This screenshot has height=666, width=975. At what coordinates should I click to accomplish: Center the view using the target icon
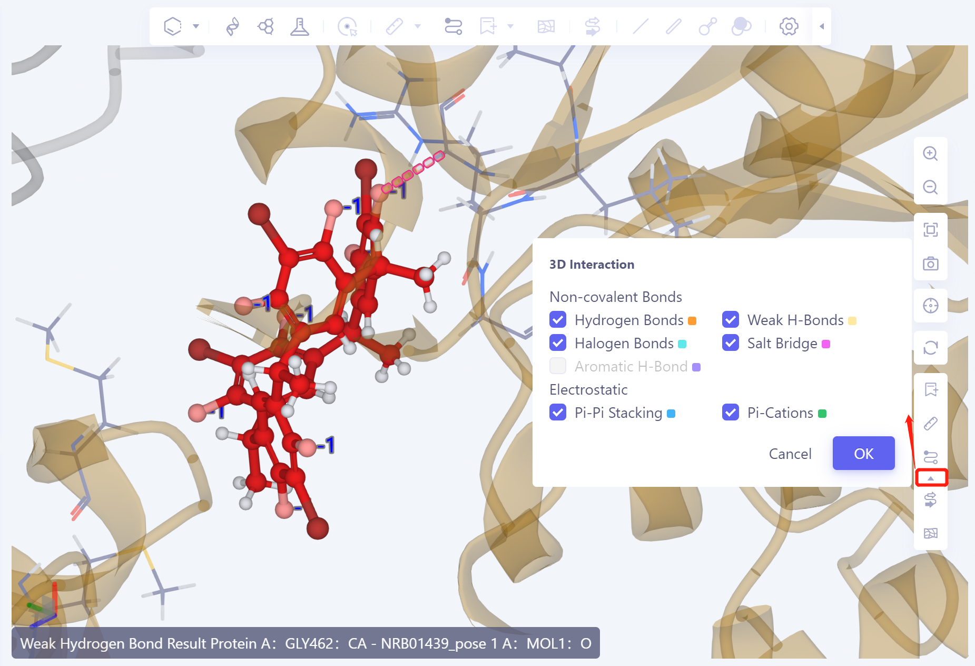pyautogui.click(x=931, y=306)
